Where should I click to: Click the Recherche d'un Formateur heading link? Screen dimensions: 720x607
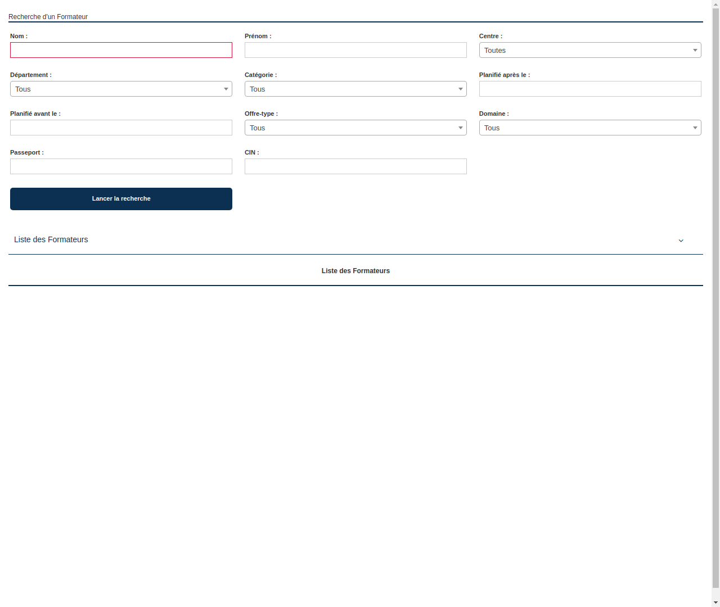click(x=48, y=16)
